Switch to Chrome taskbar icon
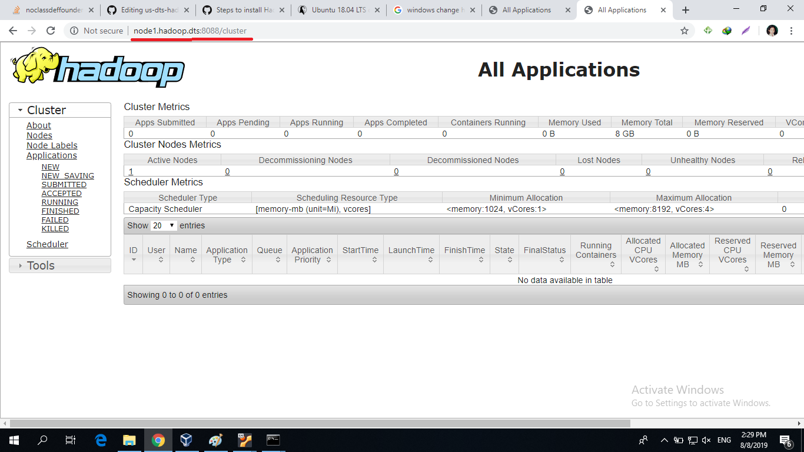 [x=158, y=440]
